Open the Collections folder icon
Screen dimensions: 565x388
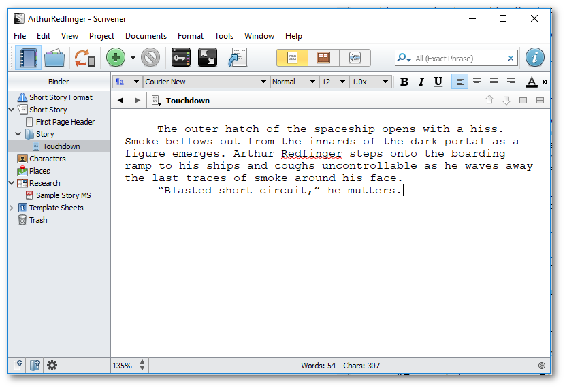[54, 58]
